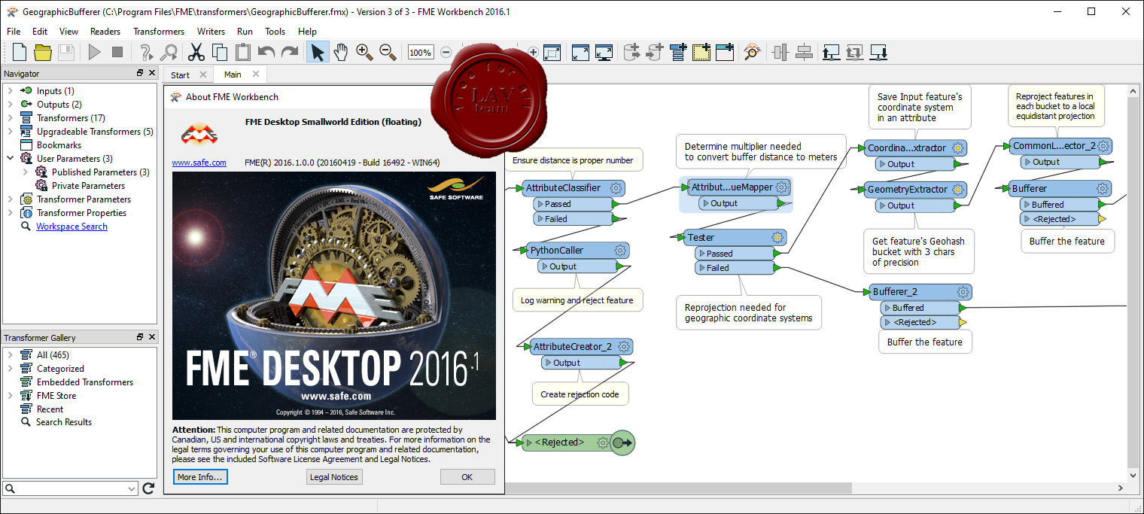Add a writer using the toolbar icon

click(655, 52)
